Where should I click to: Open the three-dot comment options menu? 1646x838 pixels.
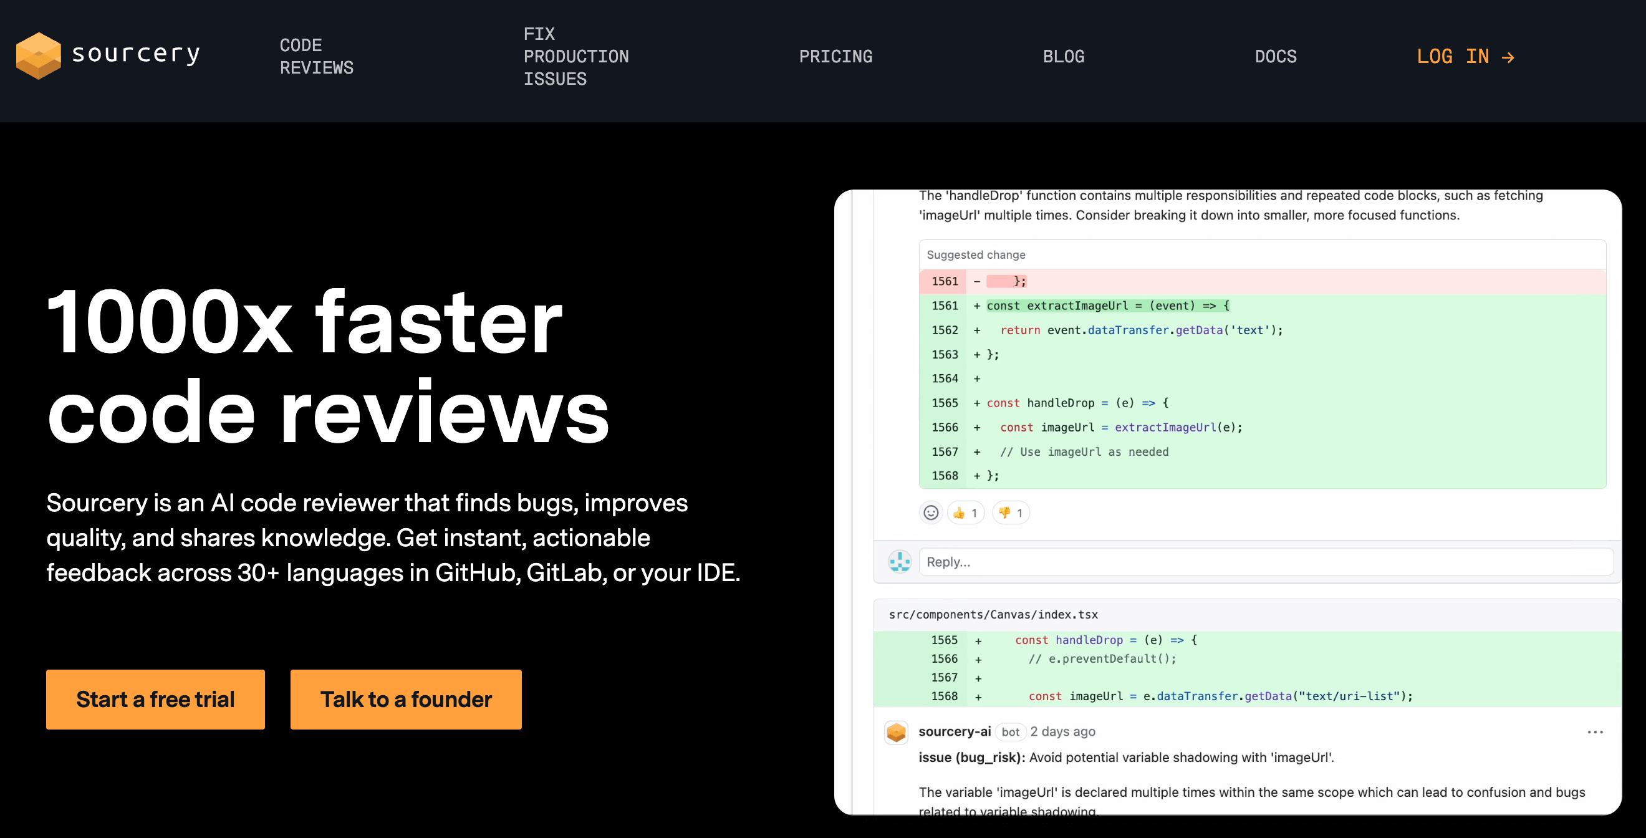1595,732
